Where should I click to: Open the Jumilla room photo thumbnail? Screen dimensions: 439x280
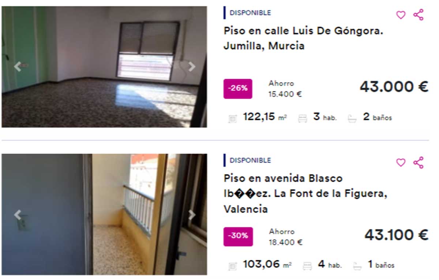pos(104,67)
